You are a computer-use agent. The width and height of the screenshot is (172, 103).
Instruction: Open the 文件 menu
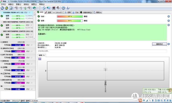coord(3,4)
